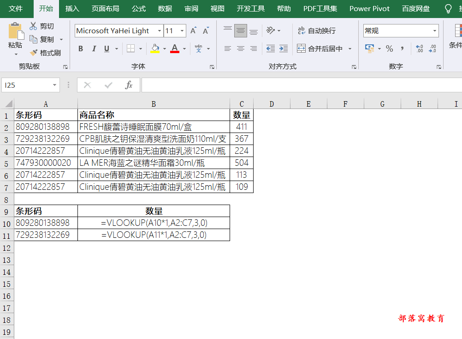The height and width of the screenshot is (339, 462).
Task: Increase indent icon
Action: click(x=284, y=48)
